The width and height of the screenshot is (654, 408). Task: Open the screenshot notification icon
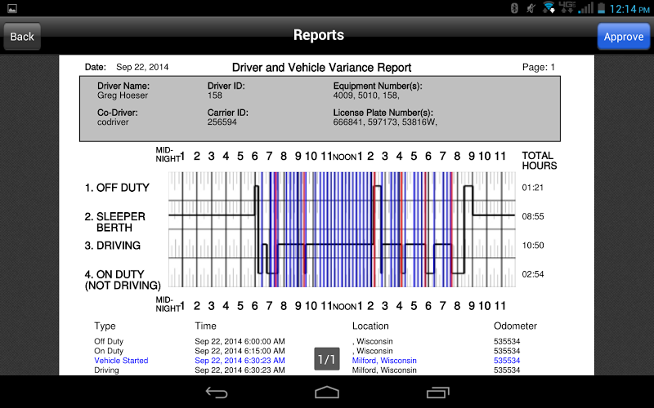pos(12,8)
